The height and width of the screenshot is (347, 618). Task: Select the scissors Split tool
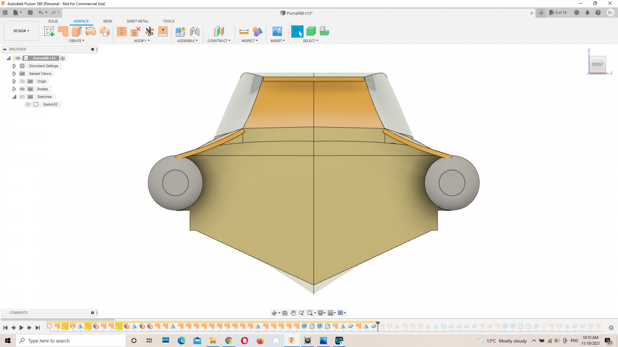point(149,31)
